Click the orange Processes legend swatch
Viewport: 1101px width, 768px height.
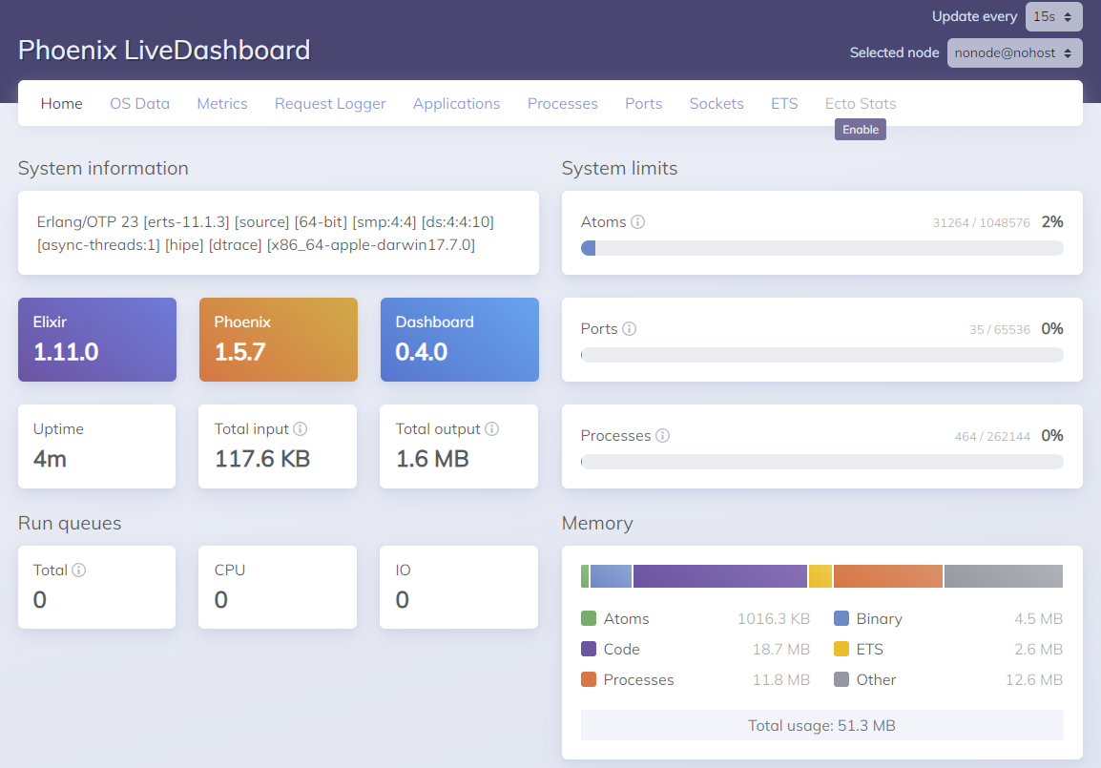pos(589,679)
